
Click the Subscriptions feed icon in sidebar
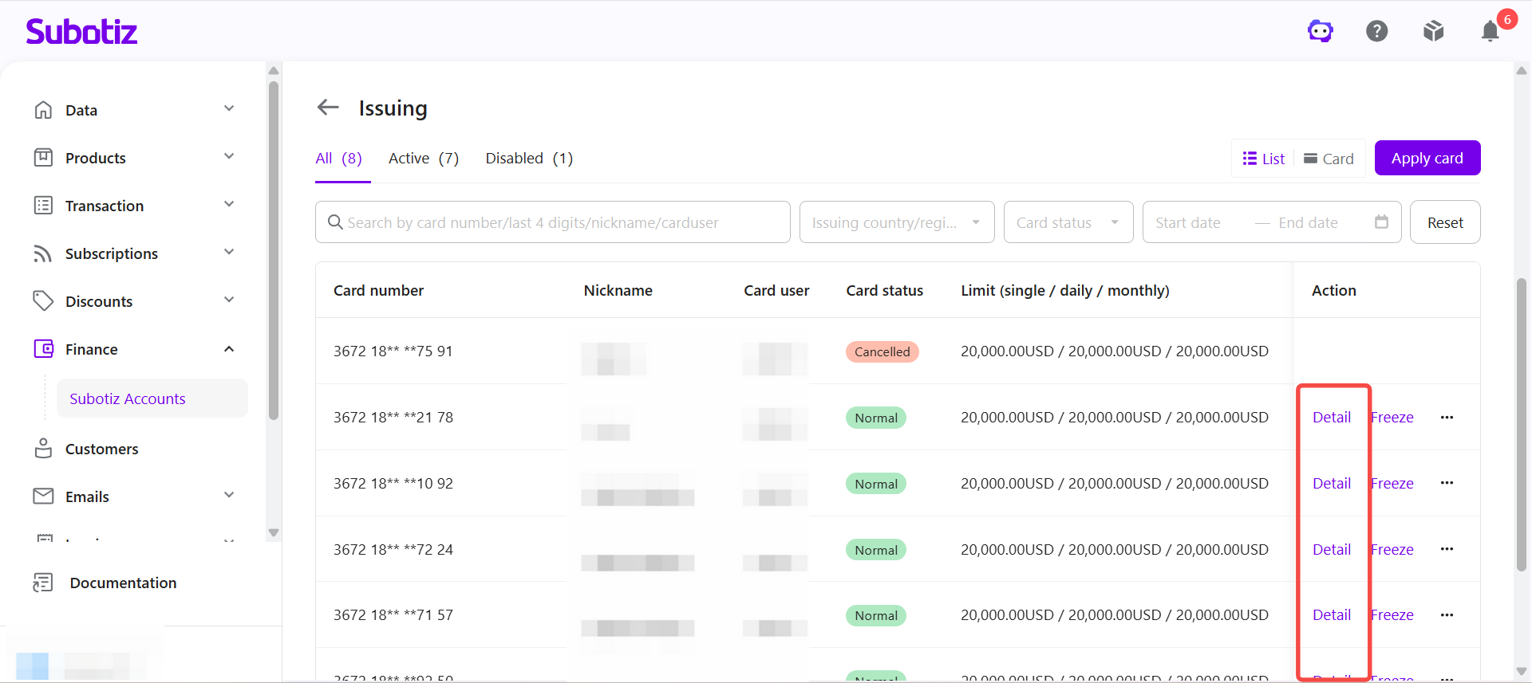click(x=43, y=253)
